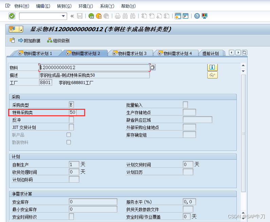Toggle the JIT 交货计划 field
The image size is (270, 222).
(71, 127)
